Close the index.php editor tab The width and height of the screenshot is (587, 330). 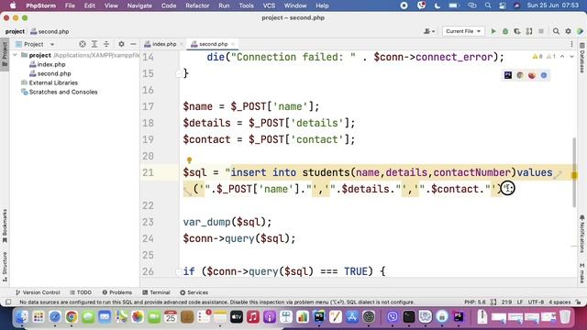coord(182,44)
